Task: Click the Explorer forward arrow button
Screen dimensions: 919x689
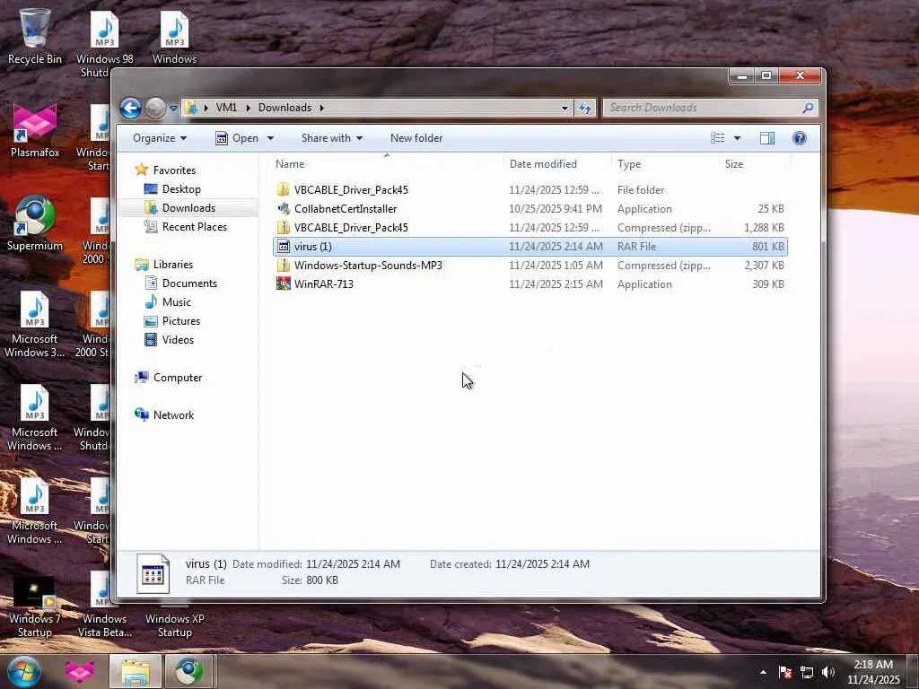Action: click(155, 108)
